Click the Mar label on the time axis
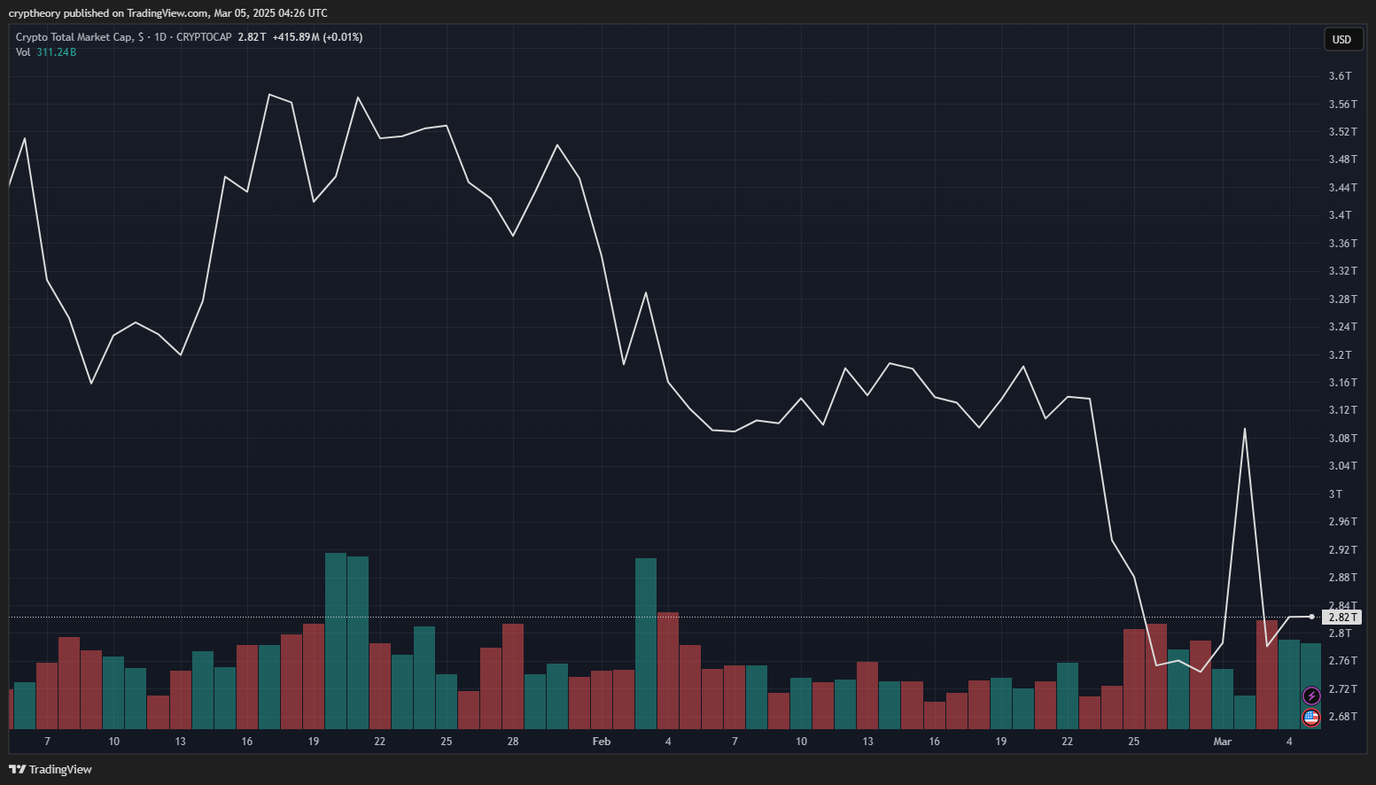 pos(1223,742)
